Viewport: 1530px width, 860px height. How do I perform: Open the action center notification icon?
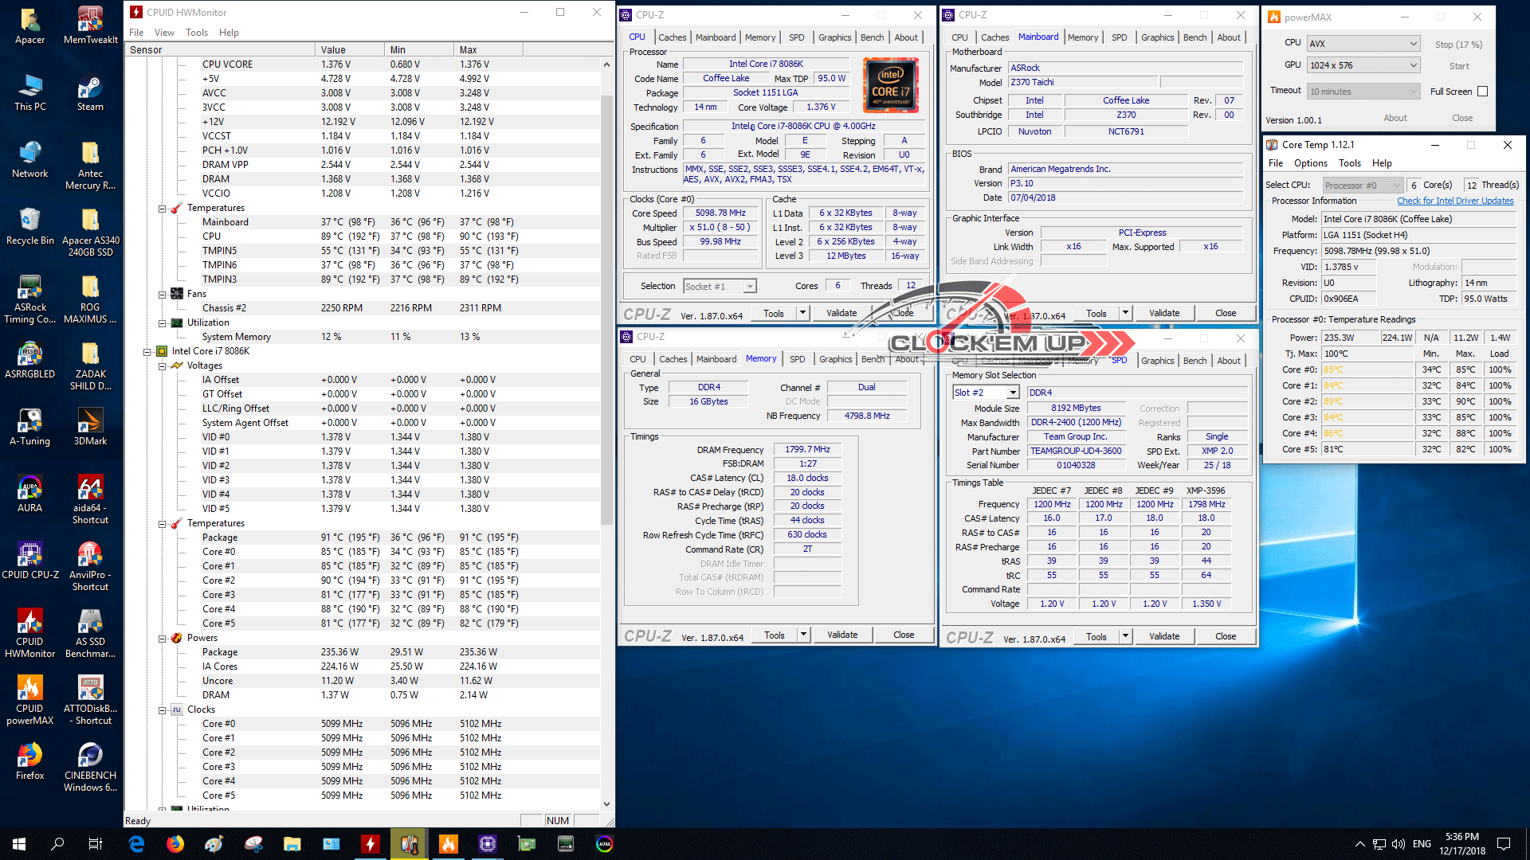coord(1504,844)
